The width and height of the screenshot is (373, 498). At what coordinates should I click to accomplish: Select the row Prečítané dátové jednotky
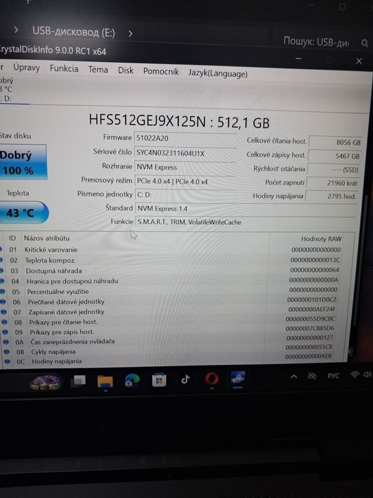[x=171, y=302]
